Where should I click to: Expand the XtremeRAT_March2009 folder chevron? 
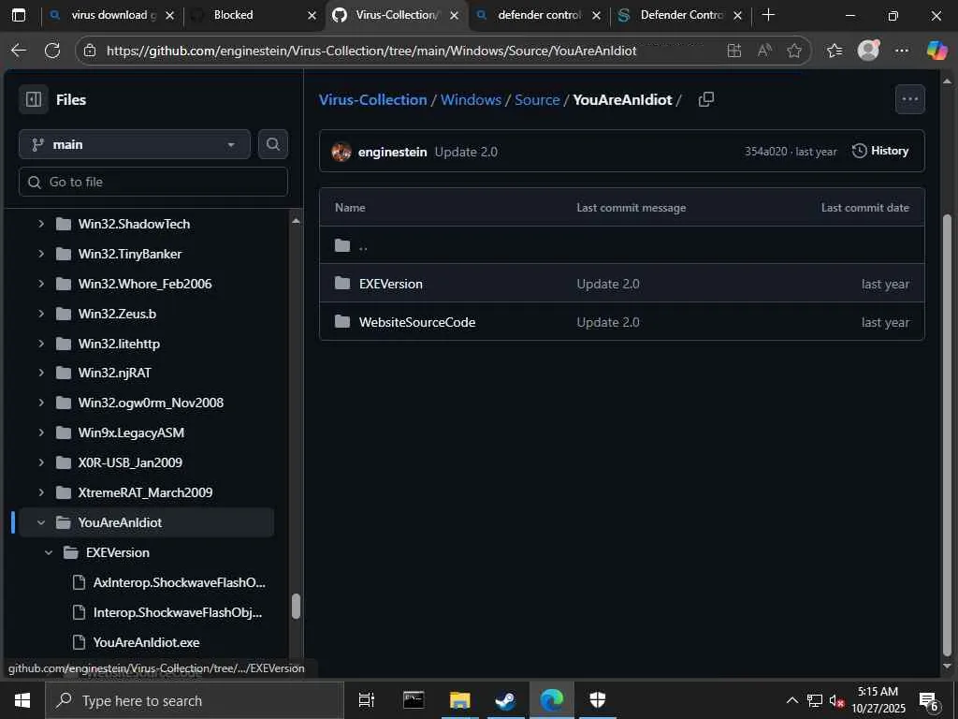41,492
